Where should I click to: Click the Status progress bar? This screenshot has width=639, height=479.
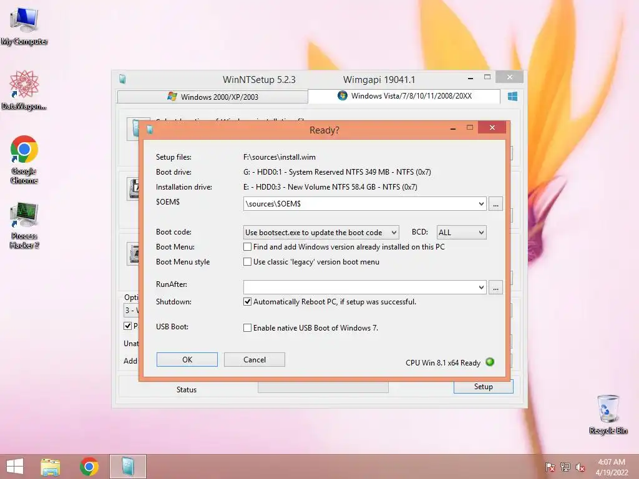(323, 387)
